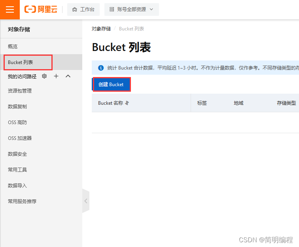Click the gear icon beside 我的访问路径

(x=44, y=76)
